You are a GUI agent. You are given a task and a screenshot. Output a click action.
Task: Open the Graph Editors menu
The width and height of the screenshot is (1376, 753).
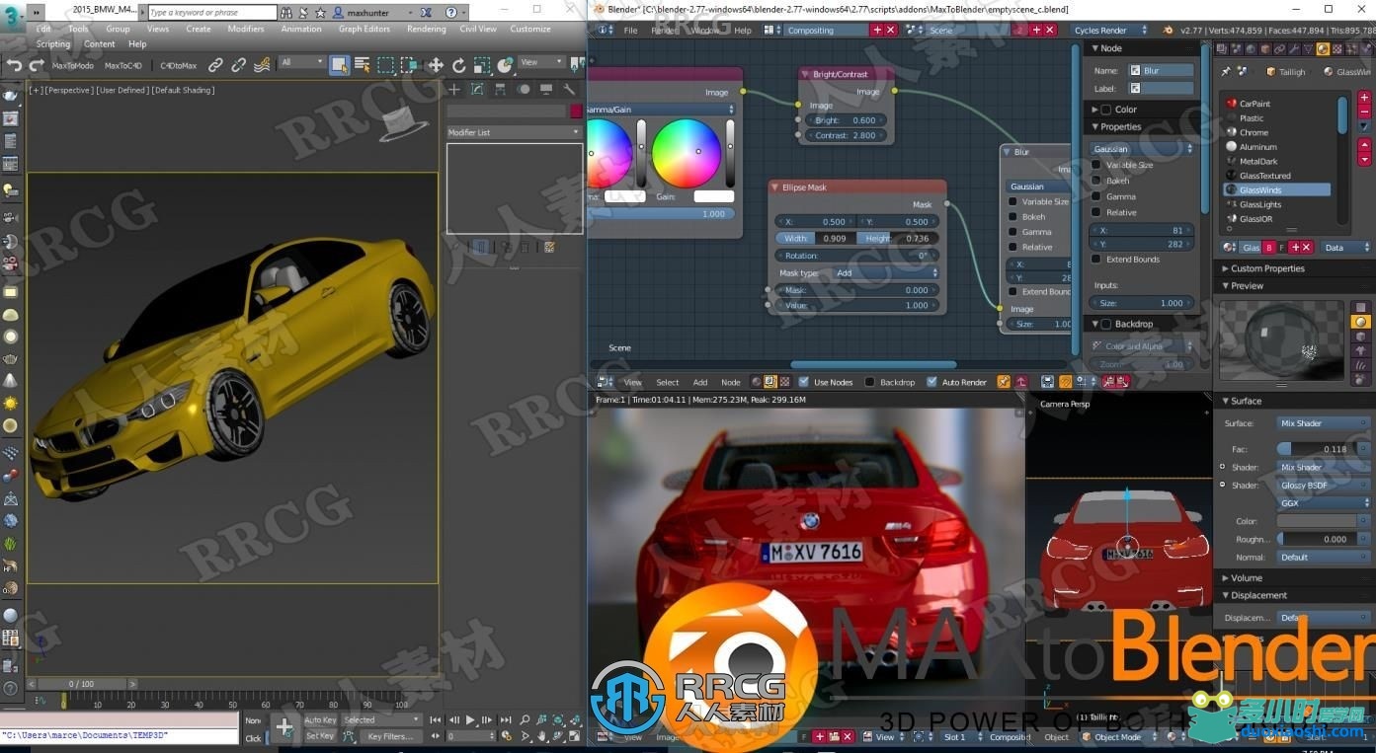(364, 29)
